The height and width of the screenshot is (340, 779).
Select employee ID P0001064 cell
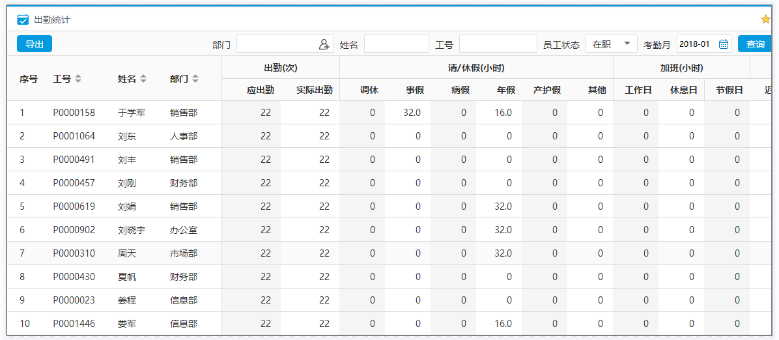click(x=74, y=136)
